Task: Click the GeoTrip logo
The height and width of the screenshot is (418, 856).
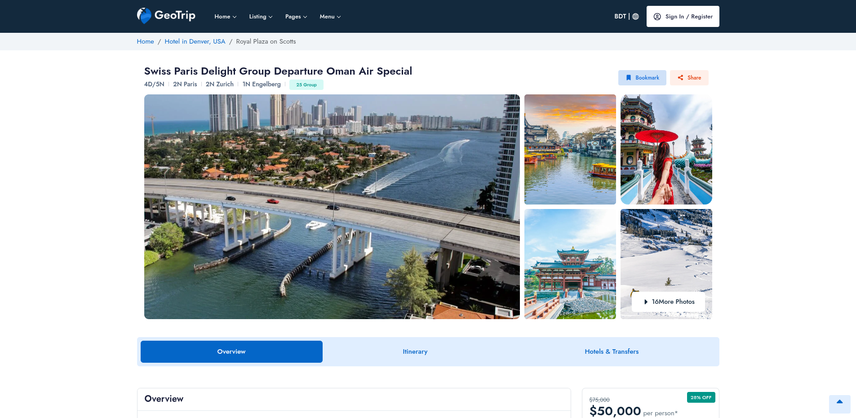Action: point(166,16)
